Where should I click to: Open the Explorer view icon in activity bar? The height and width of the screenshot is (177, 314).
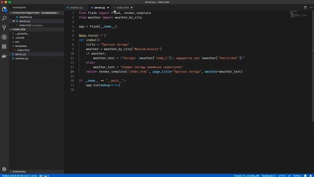4,9
